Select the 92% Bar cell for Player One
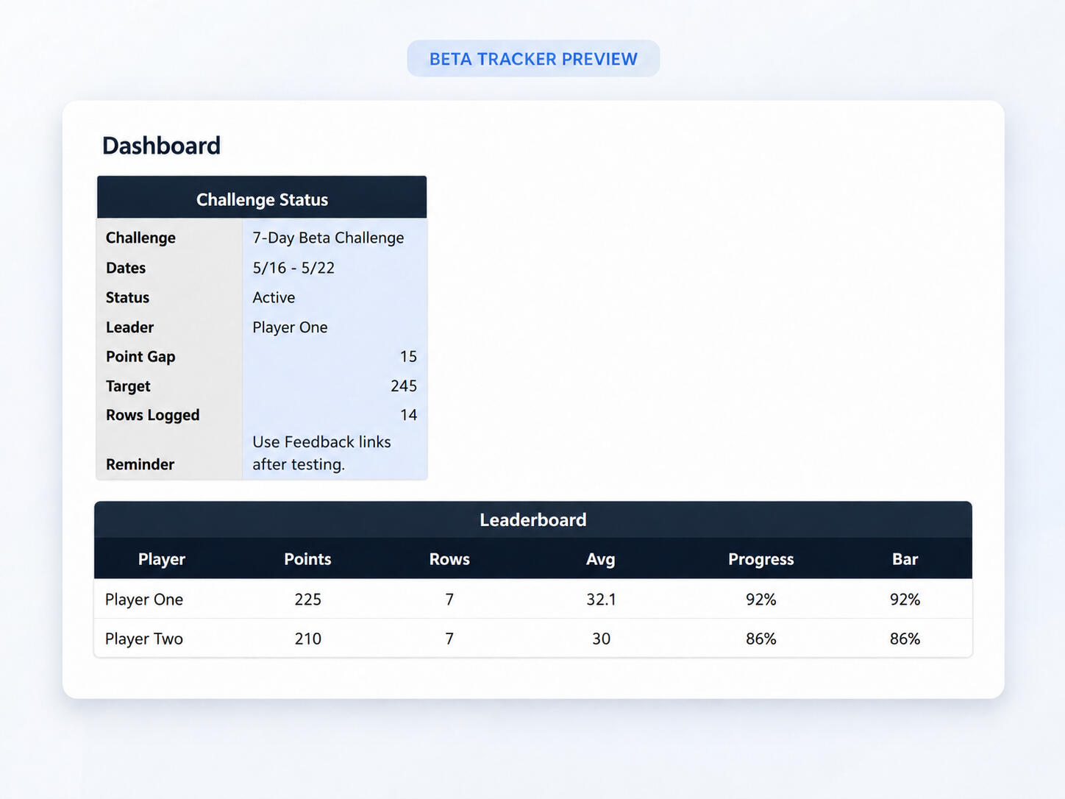 click(x=905, y=600)
